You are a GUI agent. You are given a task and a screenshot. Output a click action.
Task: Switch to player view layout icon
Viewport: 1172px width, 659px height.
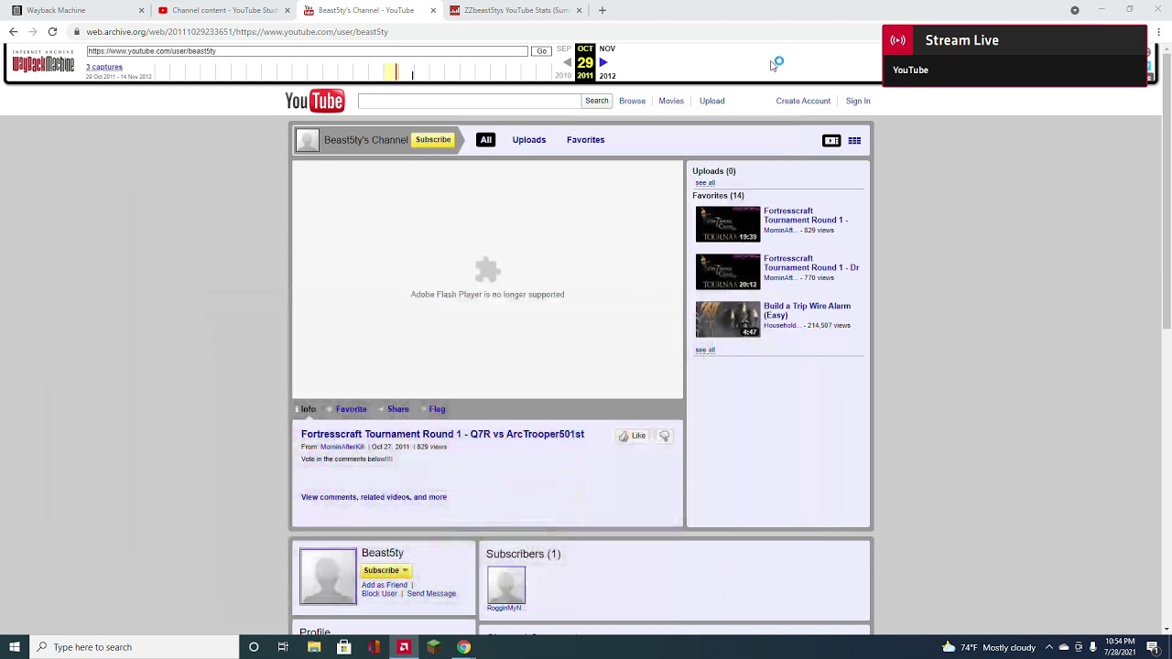831,140
